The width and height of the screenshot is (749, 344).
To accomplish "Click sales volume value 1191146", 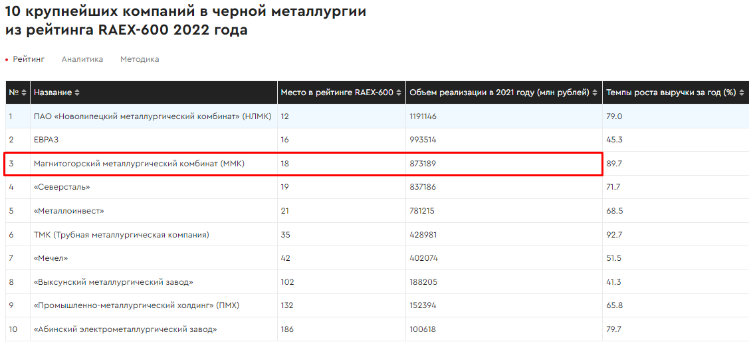I will point(423,116).
